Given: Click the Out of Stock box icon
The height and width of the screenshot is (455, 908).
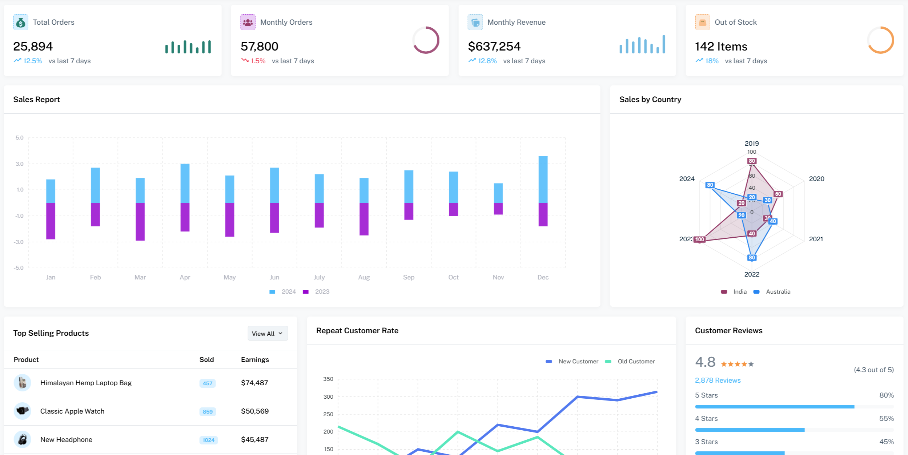Looking at the screenshot, I should coord(702,22).
